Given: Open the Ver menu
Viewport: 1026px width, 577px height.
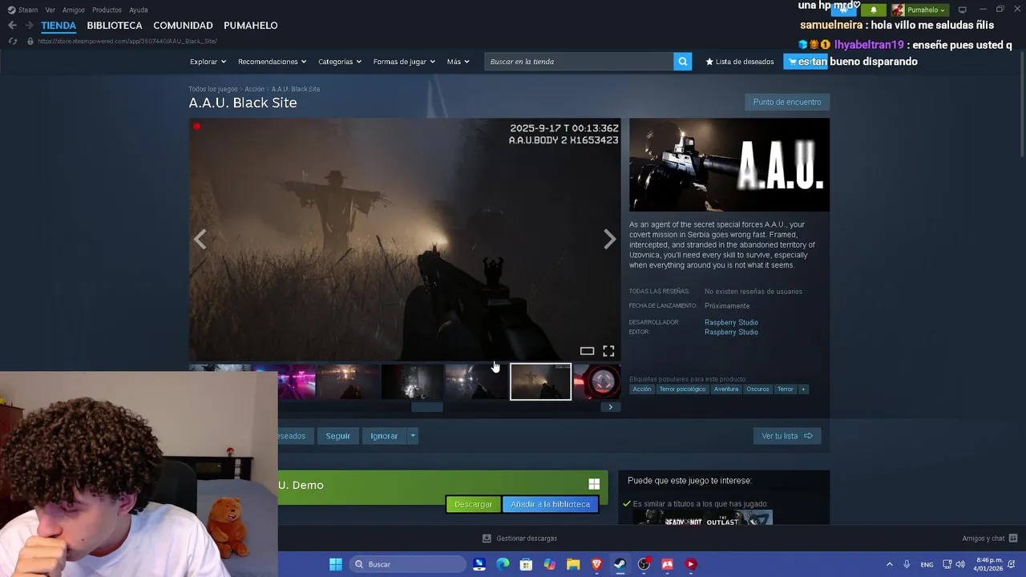Looking at the screenshot, I should 50,10.
